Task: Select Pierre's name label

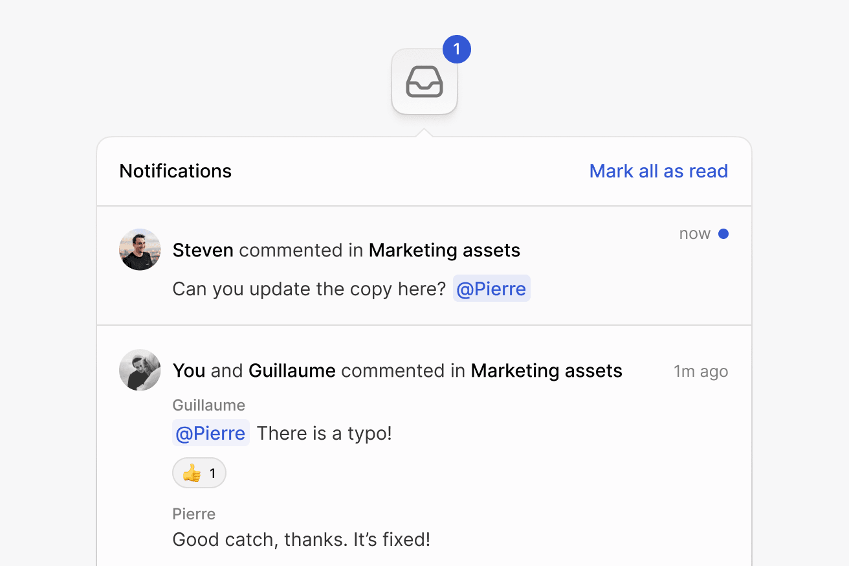Action: click(x=193, y=514)
